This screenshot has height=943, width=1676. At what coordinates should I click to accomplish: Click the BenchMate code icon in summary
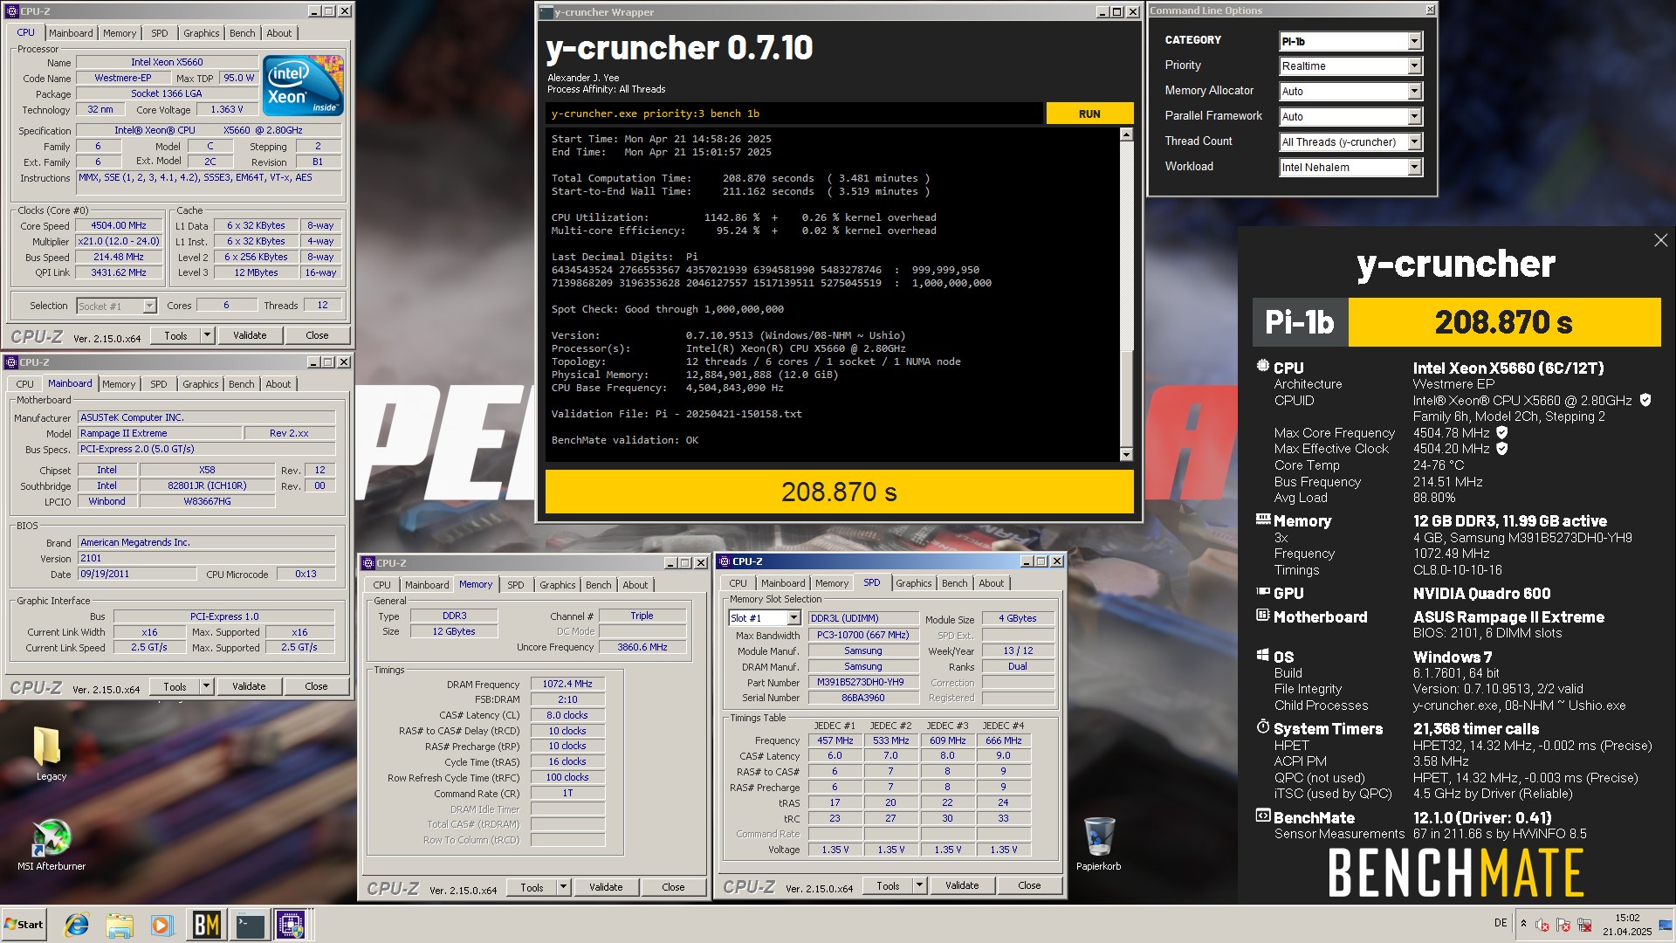tap(1262, 816)
